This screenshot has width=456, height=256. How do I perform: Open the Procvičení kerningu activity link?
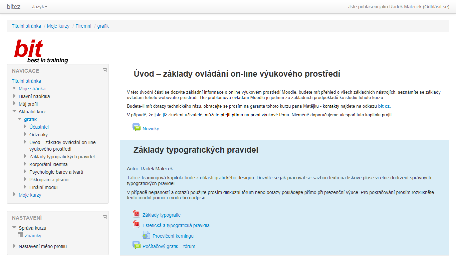click(173, 236)
